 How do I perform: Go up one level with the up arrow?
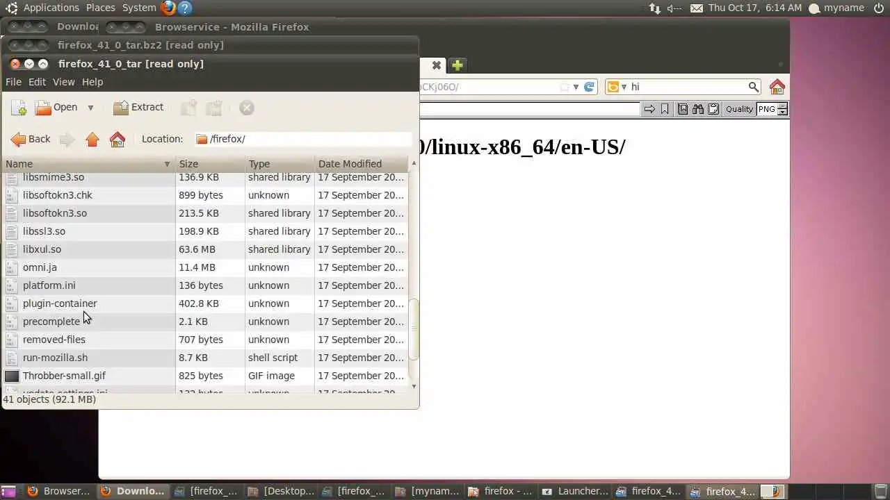click(x=92, y=140)
